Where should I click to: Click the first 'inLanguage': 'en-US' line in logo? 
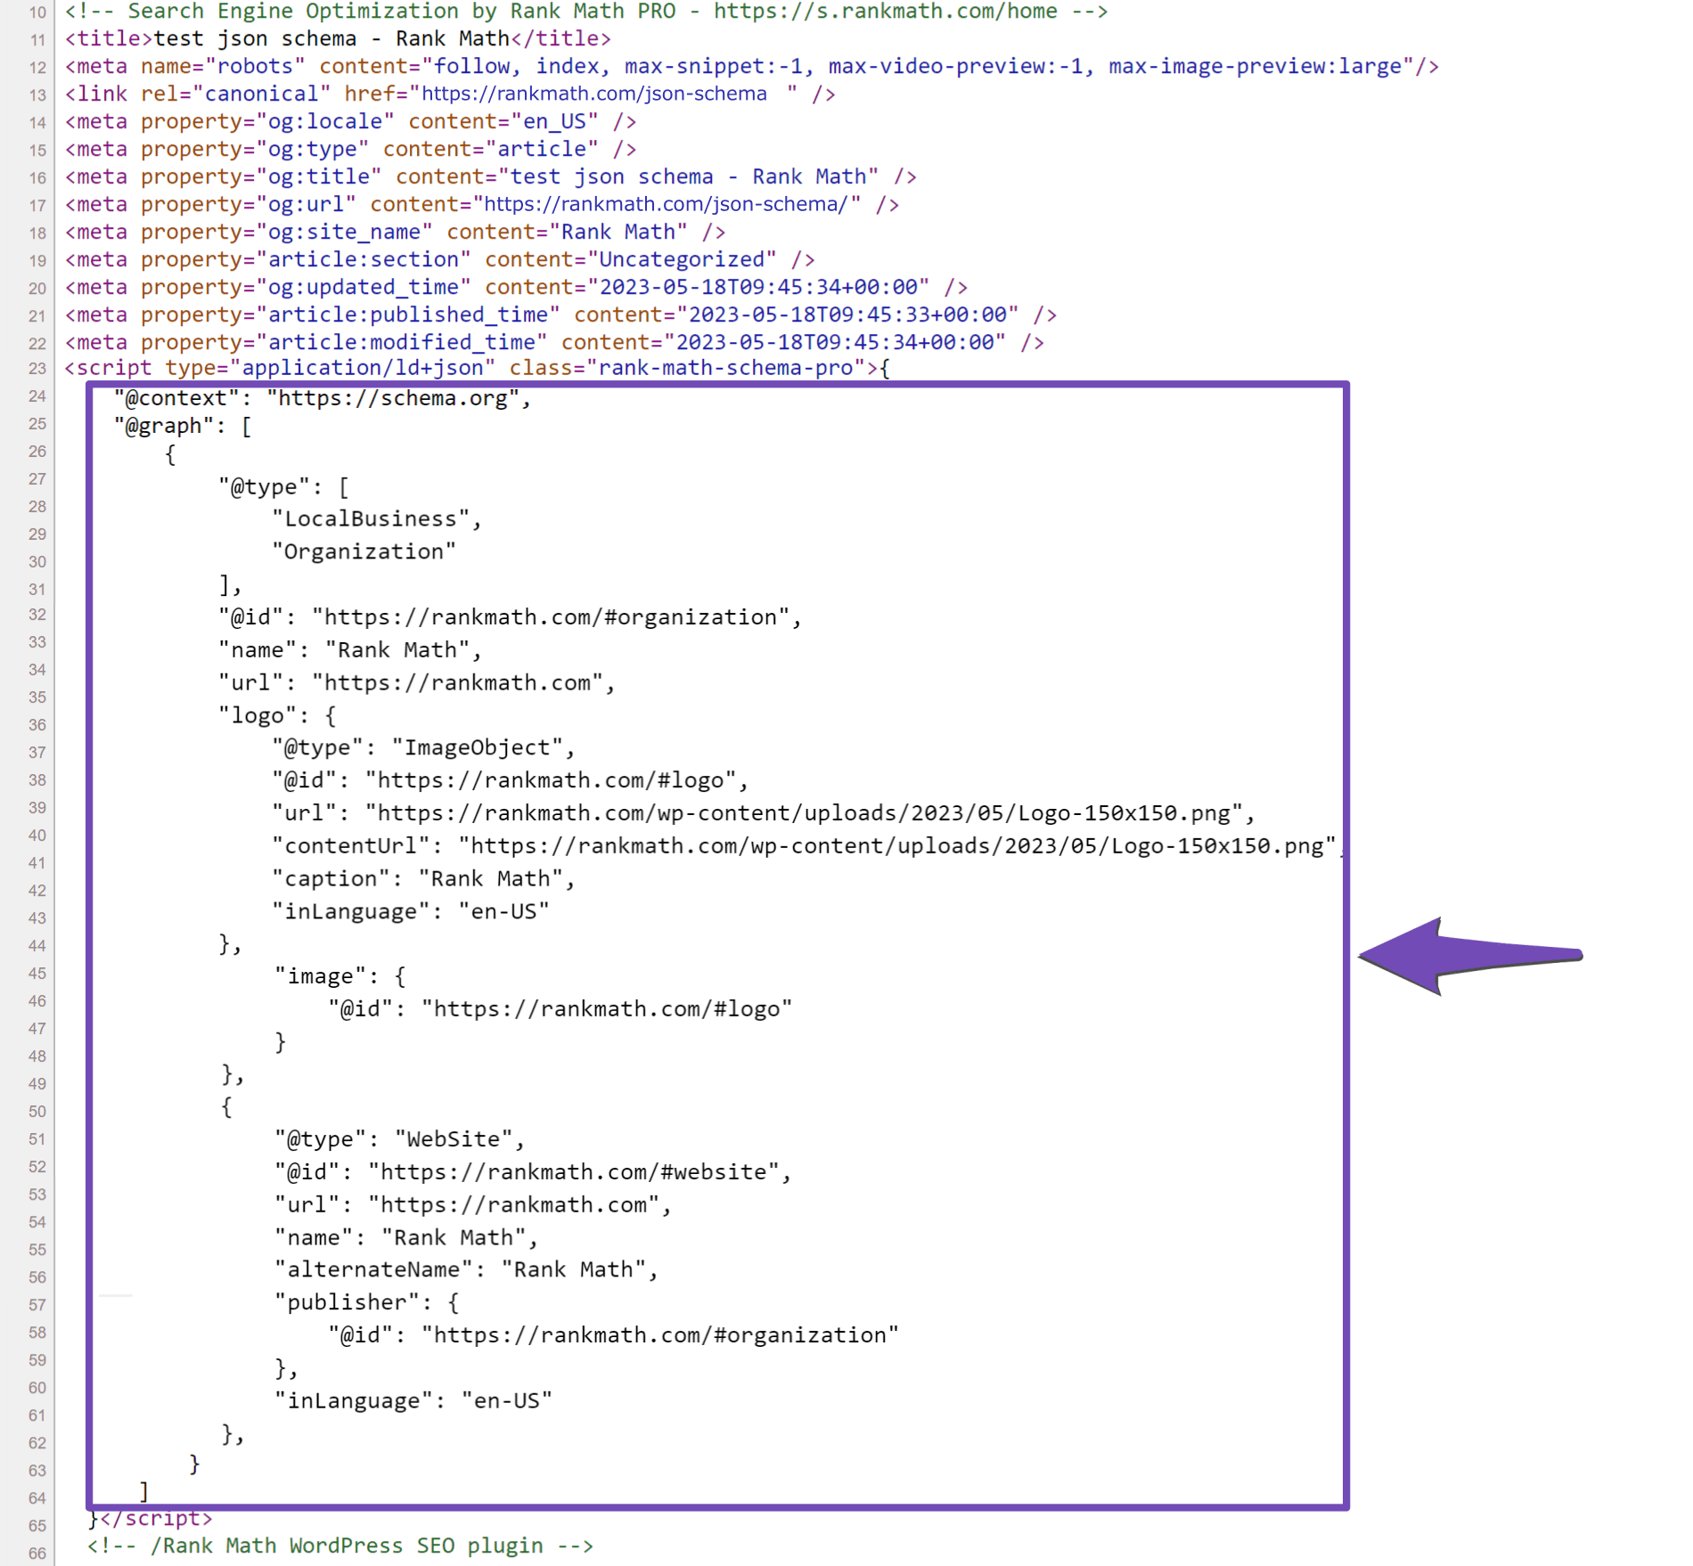[411, 911]
